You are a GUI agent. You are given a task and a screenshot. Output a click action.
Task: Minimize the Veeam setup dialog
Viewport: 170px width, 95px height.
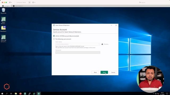(x=112, y=25)
